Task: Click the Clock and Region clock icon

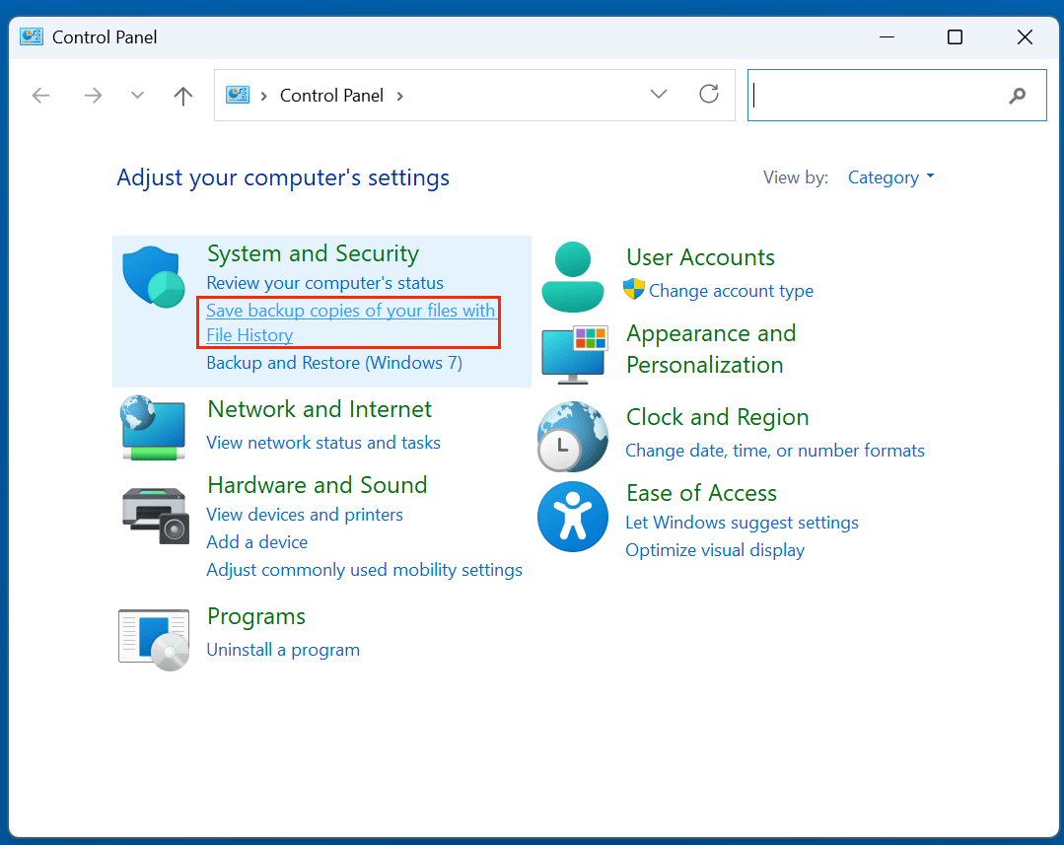Action: 573,437
